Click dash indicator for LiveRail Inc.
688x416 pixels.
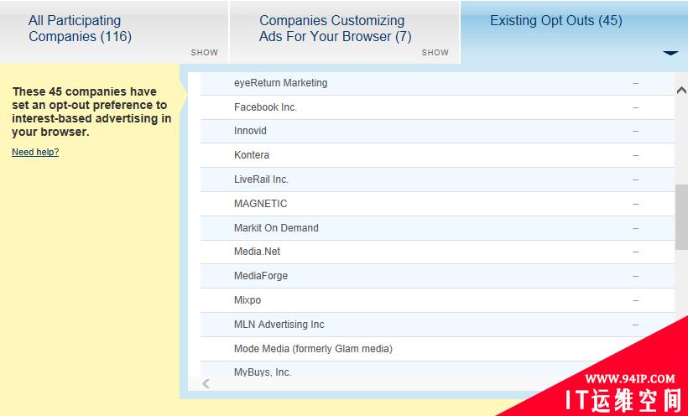pos(635,179)
